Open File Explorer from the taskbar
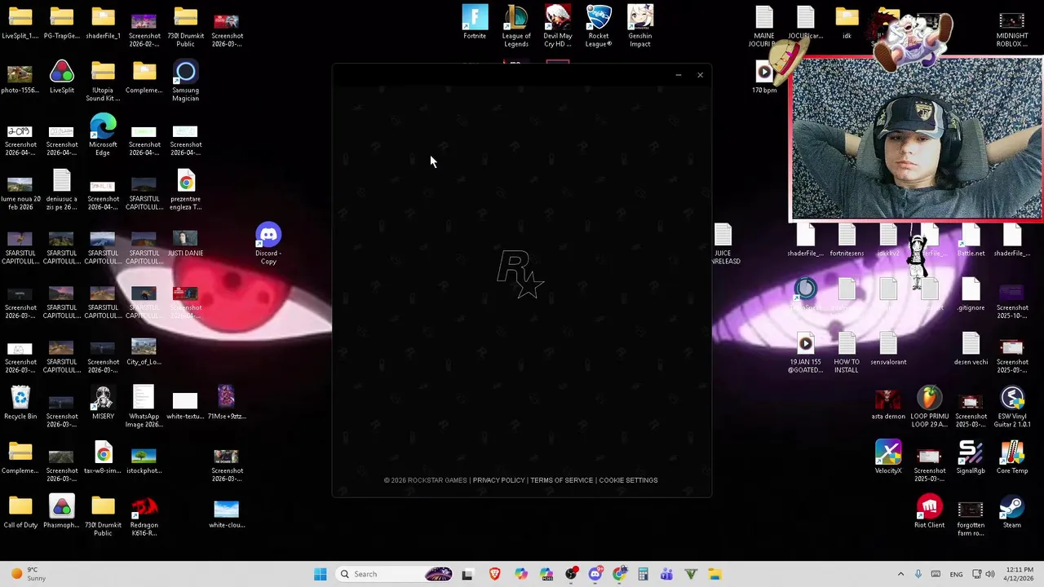The width and height of the screenshot is (1044, 587). coord(714,574)
